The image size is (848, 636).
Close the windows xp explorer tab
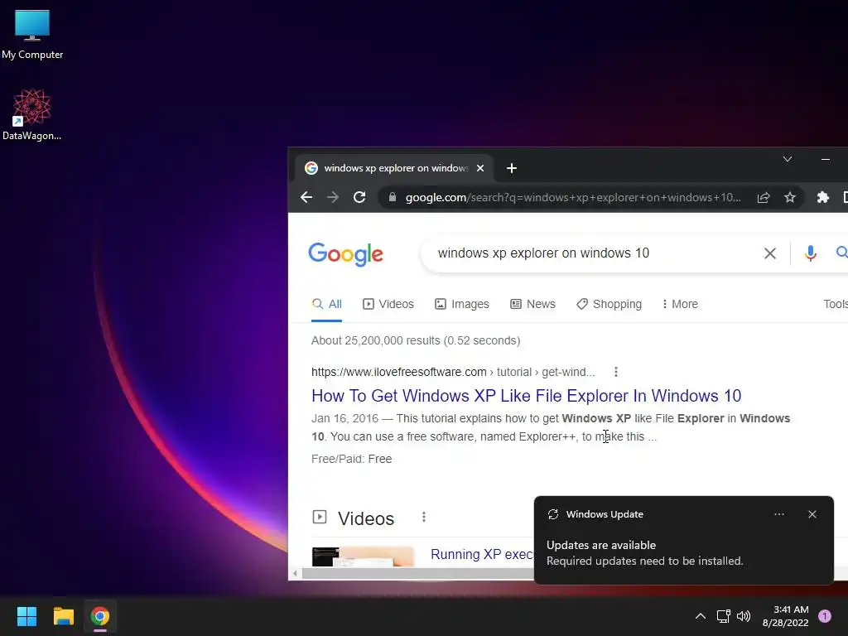[x=480, y=168]
